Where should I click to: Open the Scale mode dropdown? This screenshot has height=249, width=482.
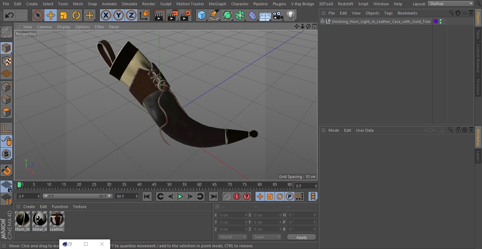point(267,237)
